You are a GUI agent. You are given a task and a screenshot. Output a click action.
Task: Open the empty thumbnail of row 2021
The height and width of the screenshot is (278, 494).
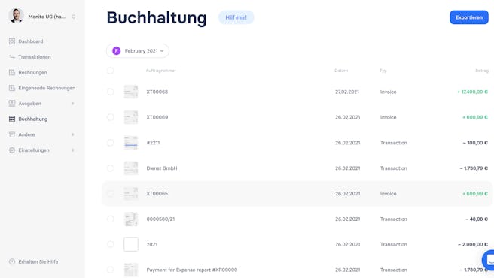(x=131, y=244)
